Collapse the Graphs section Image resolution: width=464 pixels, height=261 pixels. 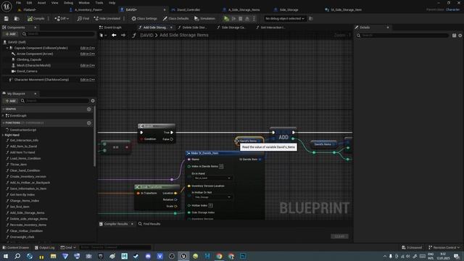click(4, 109)
